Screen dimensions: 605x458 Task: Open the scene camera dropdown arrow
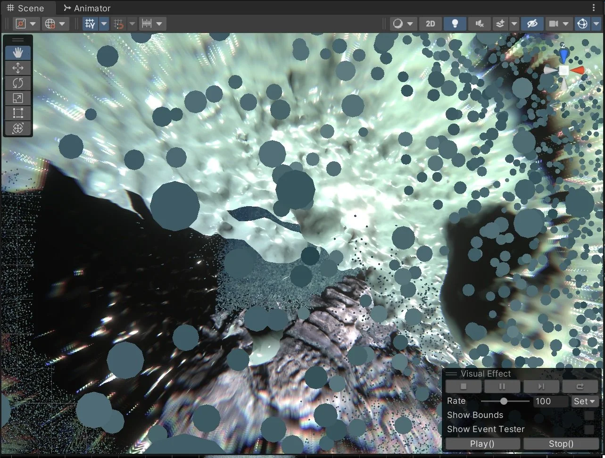point(566,24)
